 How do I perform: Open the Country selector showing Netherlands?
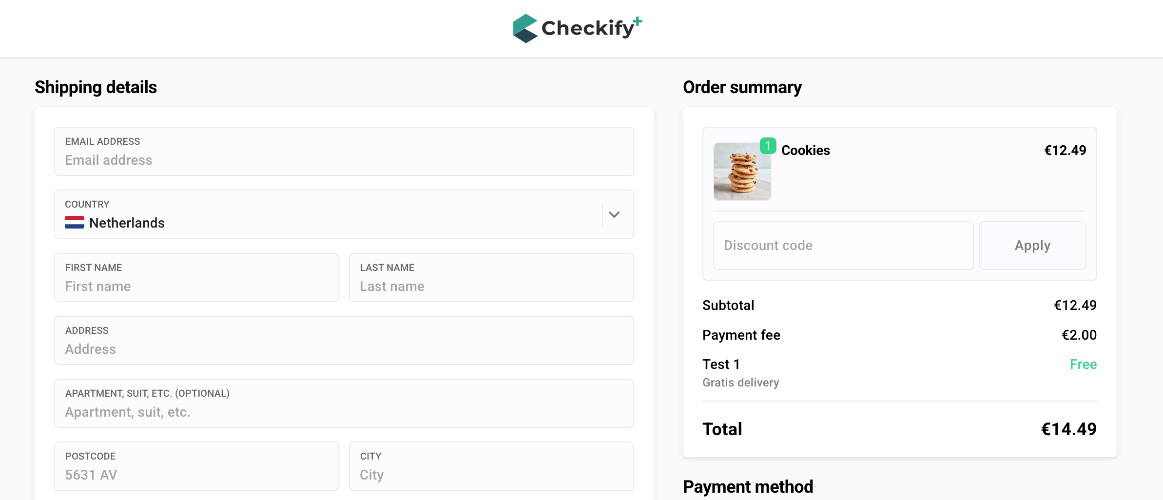tap(331, 215)
